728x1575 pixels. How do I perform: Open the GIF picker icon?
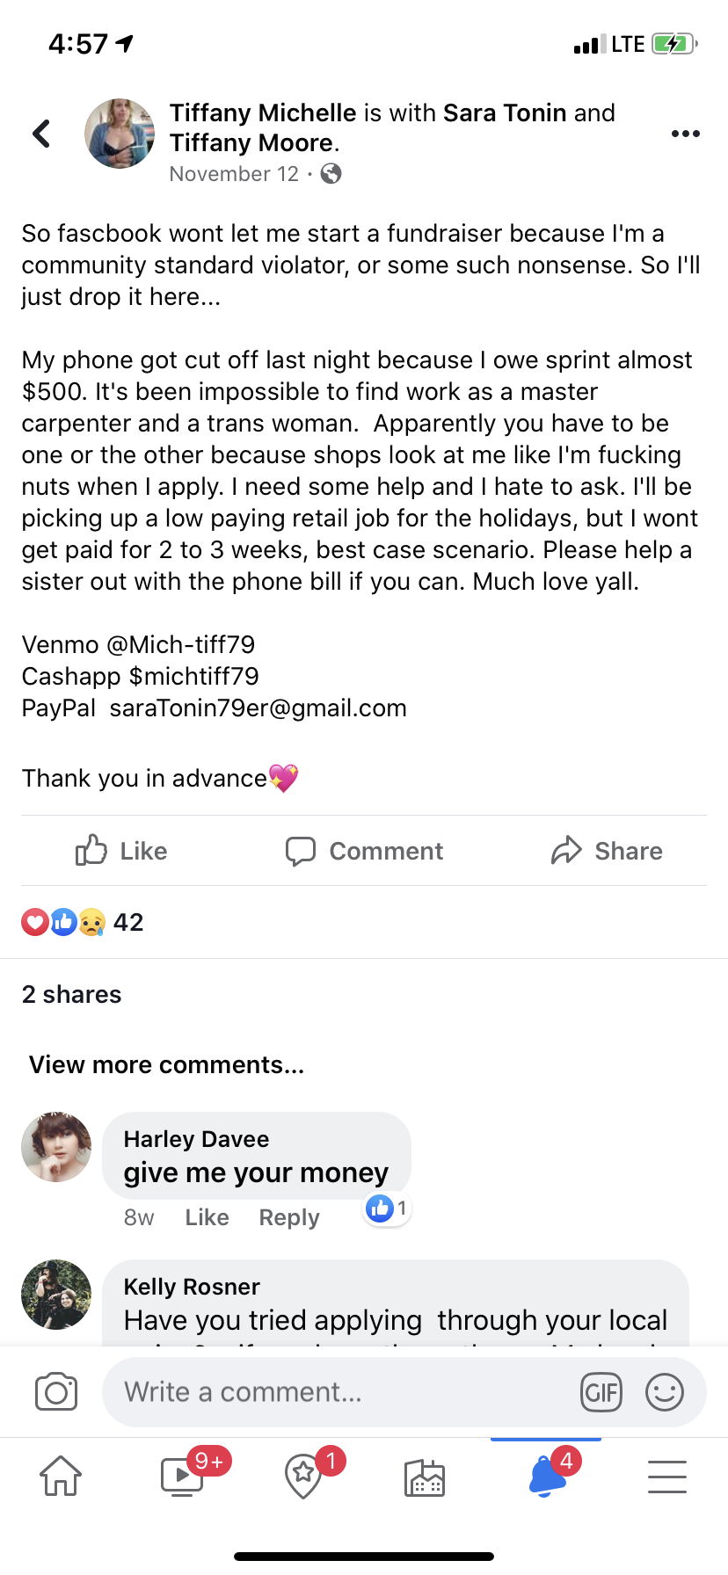601,1392
